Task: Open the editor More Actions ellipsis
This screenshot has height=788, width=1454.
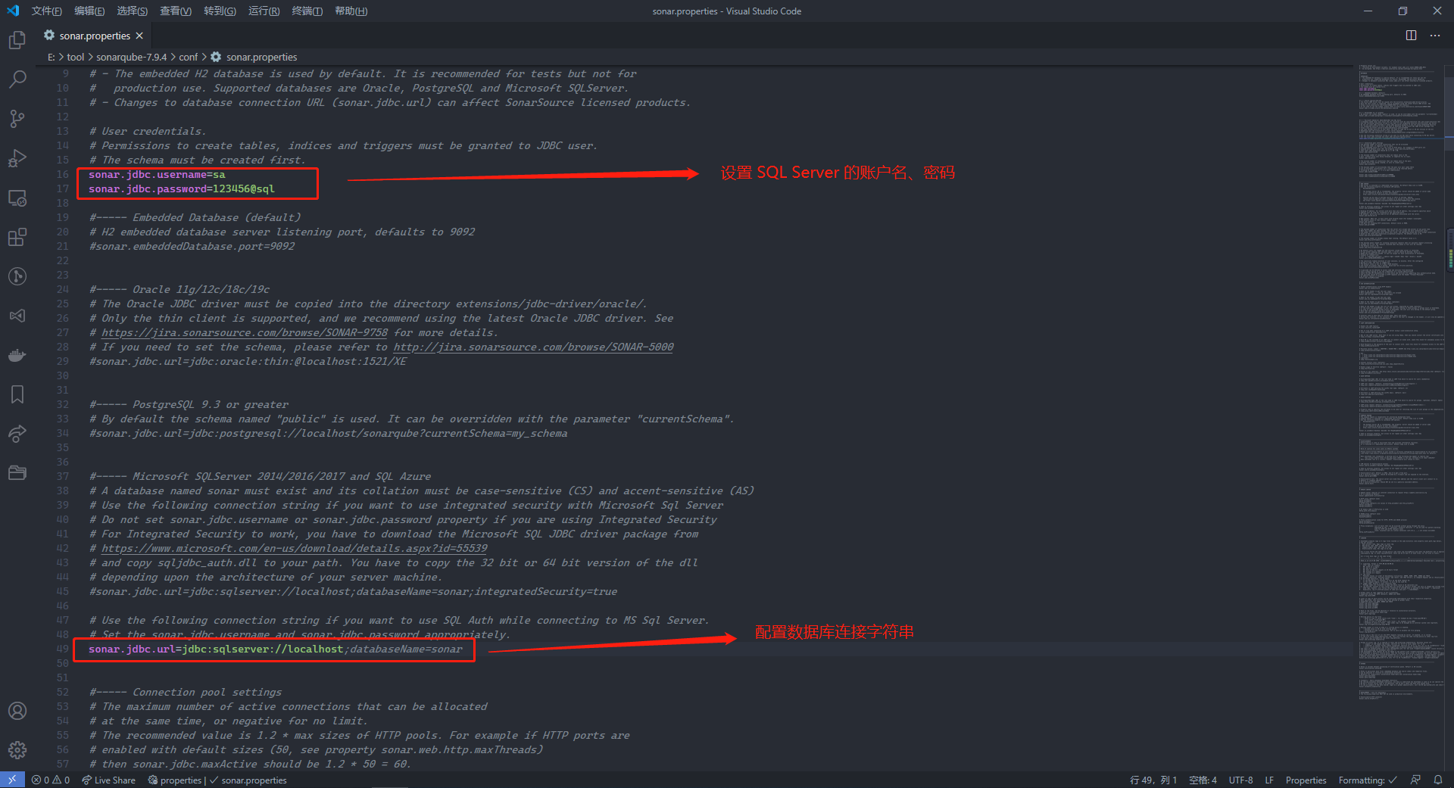Action: (1435, 36)
